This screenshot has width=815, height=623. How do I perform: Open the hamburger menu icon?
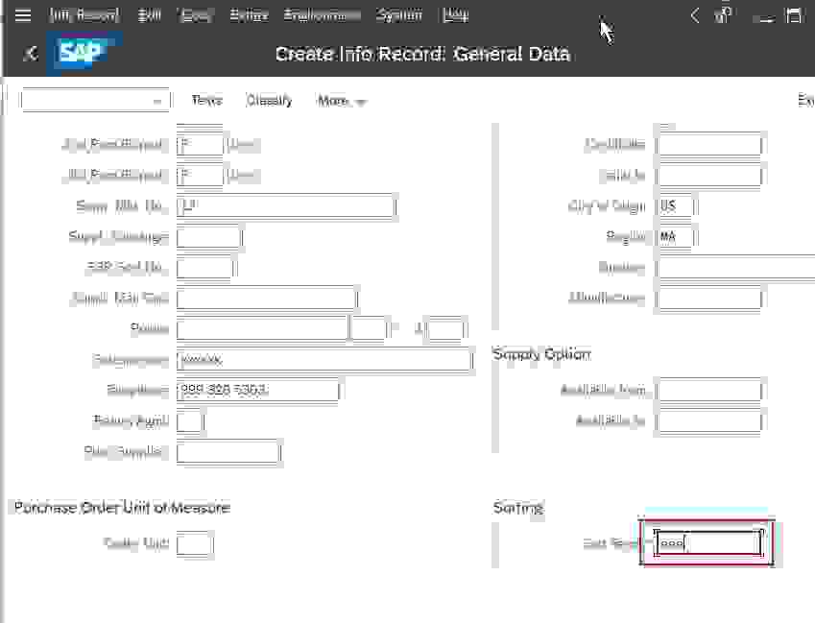(23, 15)
